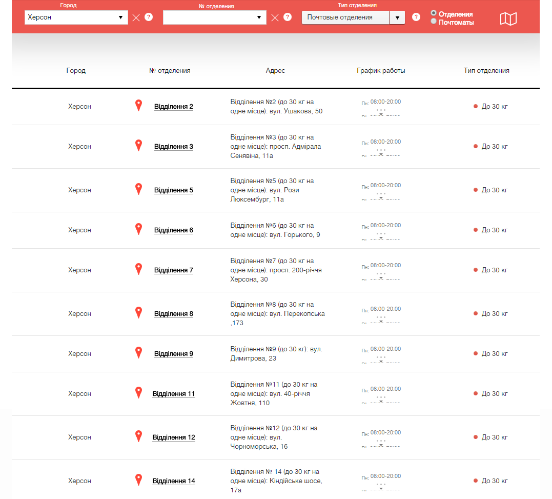
Task: Open the map view icon
Action: pos(508,19)
